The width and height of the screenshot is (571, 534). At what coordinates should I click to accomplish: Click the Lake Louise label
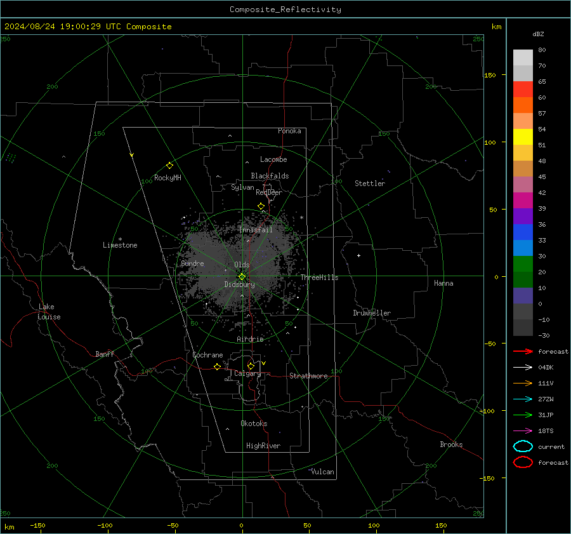coord(49,312)
